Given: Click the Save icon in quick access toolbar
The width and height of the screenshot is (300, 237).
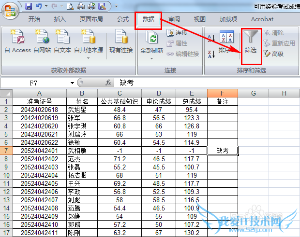Looking at the screenshot, I should pyautogui.click(x=29, y=7).
